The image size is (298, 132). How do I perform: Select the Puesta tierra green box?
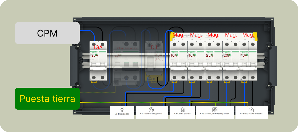tap(47, 99)
